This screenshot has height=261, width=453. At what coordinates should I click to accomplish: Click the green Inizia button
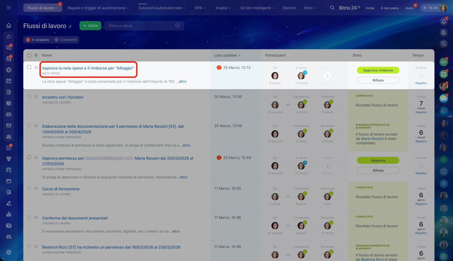pyautogui.click(x=90, y=26)
